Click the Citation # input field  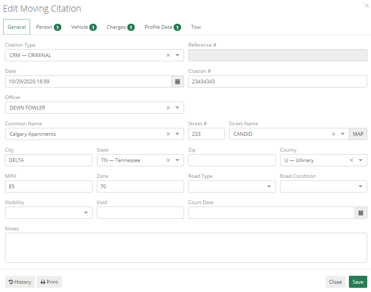278,82
